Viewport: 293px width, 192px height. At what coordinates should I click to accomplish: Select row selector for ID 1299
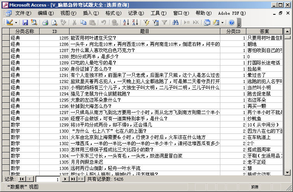(6, 125)
